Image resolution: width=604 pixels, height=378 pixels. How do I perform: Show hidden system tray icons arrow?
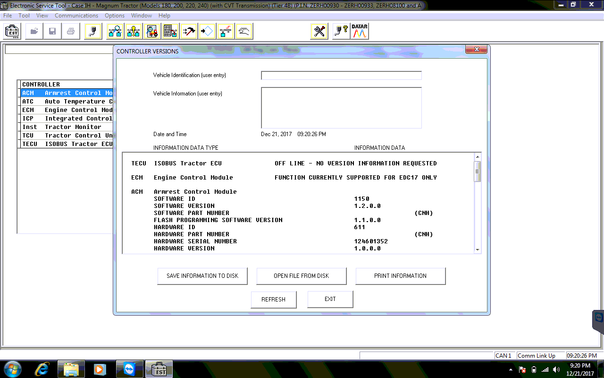[x=511, y=369]
